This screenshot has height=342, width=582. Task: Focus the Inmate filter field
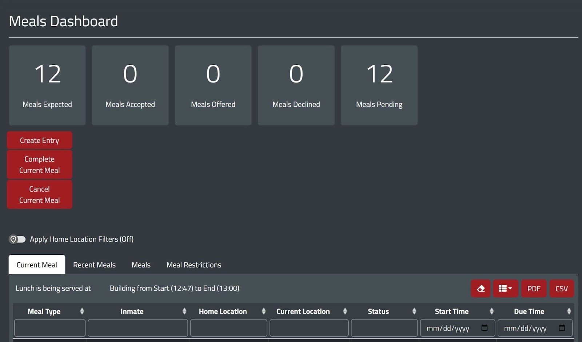[138, 328]
